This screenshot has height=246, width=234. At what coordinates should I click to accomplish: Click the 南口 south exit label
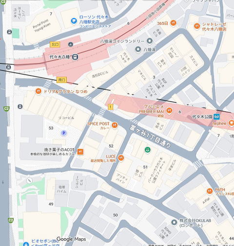coord(61,80)
